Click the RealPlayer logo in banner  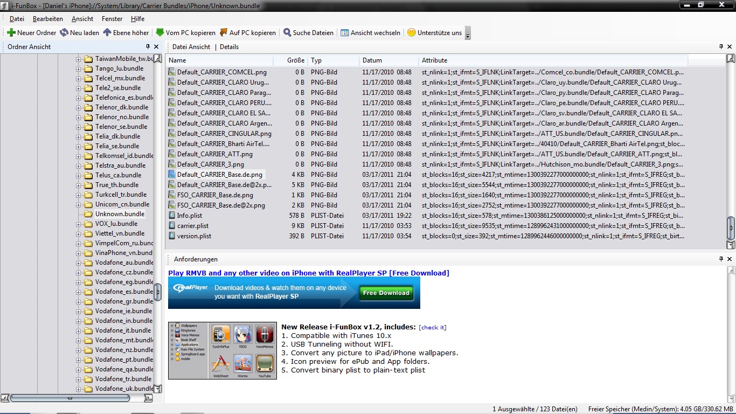191,288
